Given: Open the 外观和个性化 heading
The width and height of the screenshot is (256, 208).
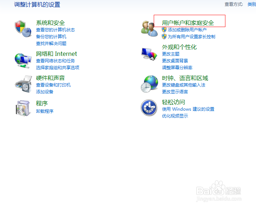Looking at the screenshot, I should [x=179, y=47].
